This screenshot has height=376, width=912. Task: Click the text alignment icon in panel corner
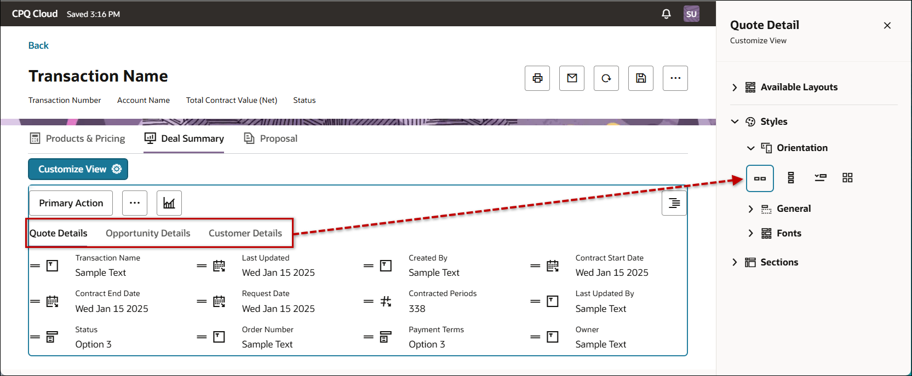(x=674, y=203)
